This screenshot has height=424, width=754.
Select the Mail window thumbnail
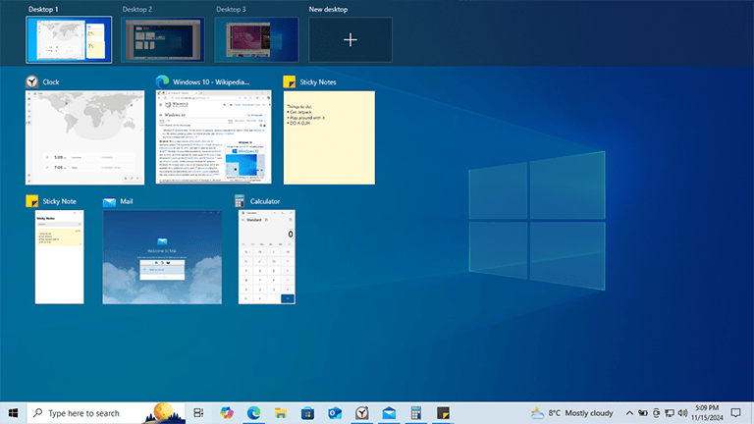pyautogui.click(x=162, y=256)
